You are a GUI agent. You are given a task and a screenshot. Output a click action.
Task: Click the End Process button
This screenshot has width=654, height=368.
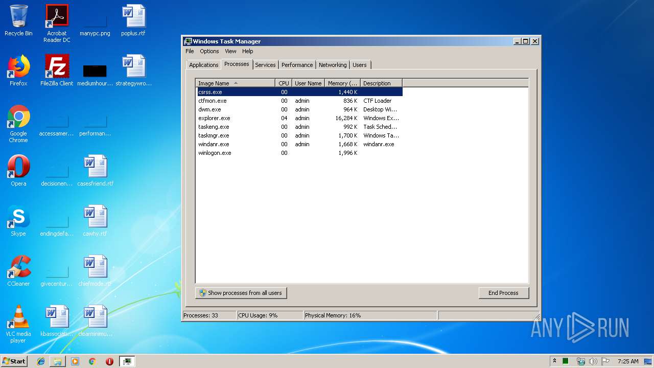point(503,293)
